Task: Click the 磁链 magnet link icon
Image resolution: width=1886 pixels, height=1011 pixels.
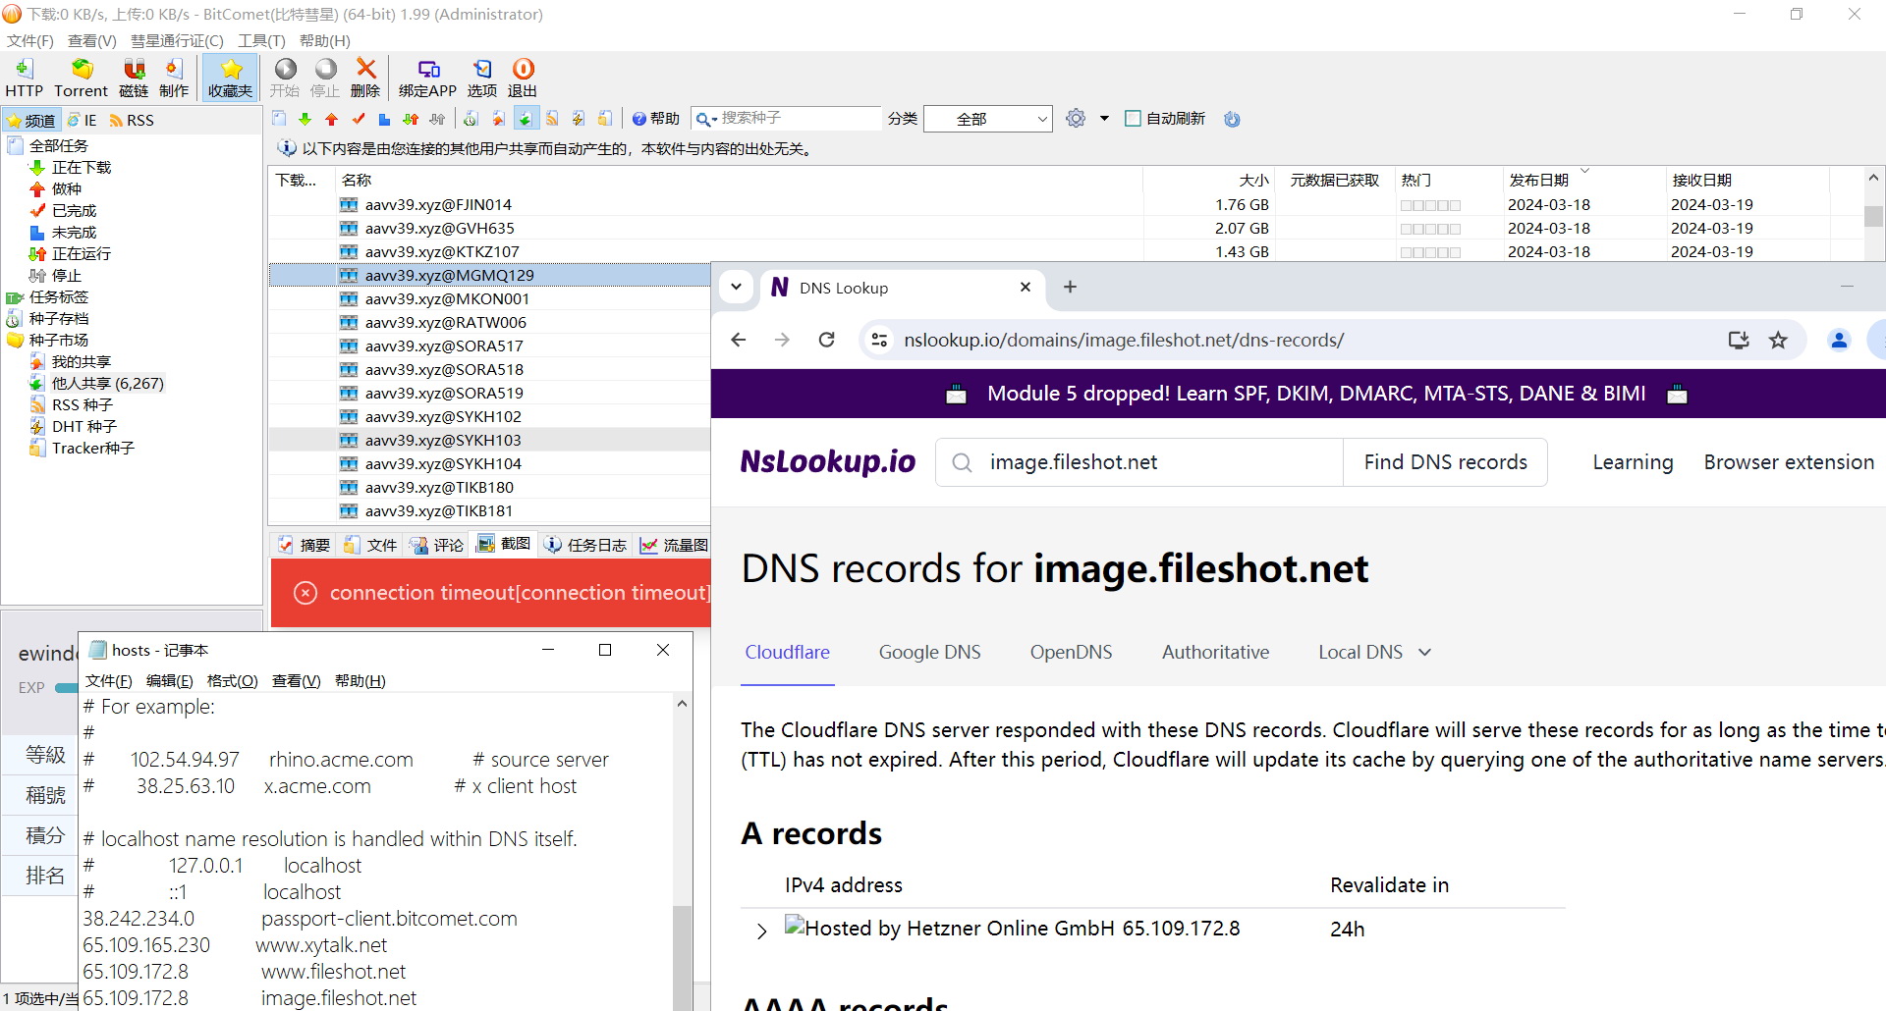Action: [134, 78]
